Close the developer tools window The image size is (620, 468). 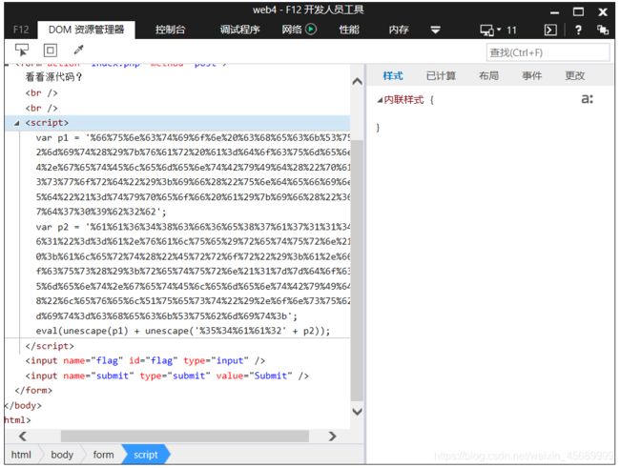(603, 11)
